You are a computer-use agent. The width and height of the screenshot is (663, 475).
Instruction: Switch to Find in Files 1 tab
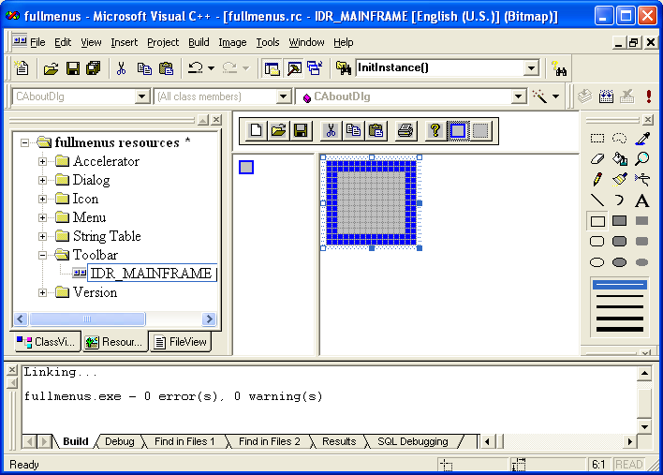click(184, 441)
